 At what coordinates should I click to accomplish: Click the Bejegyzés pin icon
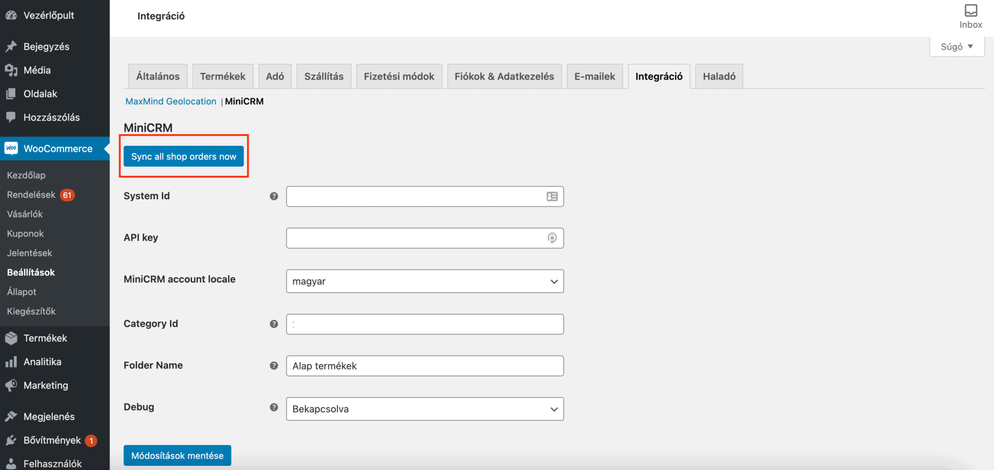pyautogui.click(x=11, y=47)
